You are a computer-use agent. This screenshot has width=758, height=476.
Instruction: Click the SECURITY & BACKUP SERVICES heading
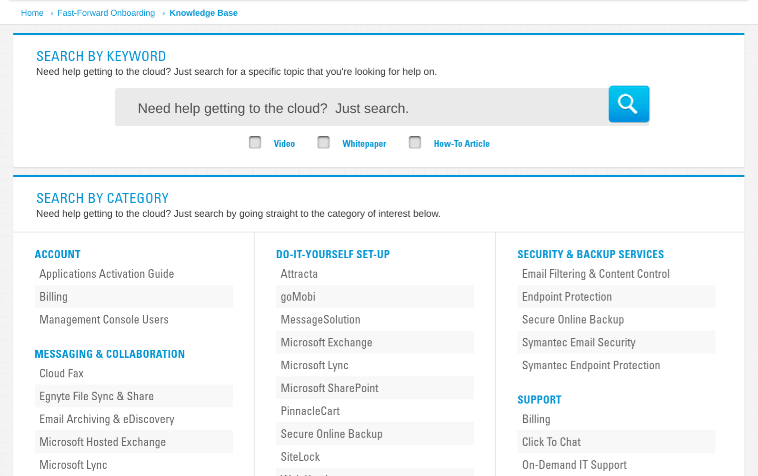pos(591,254)
